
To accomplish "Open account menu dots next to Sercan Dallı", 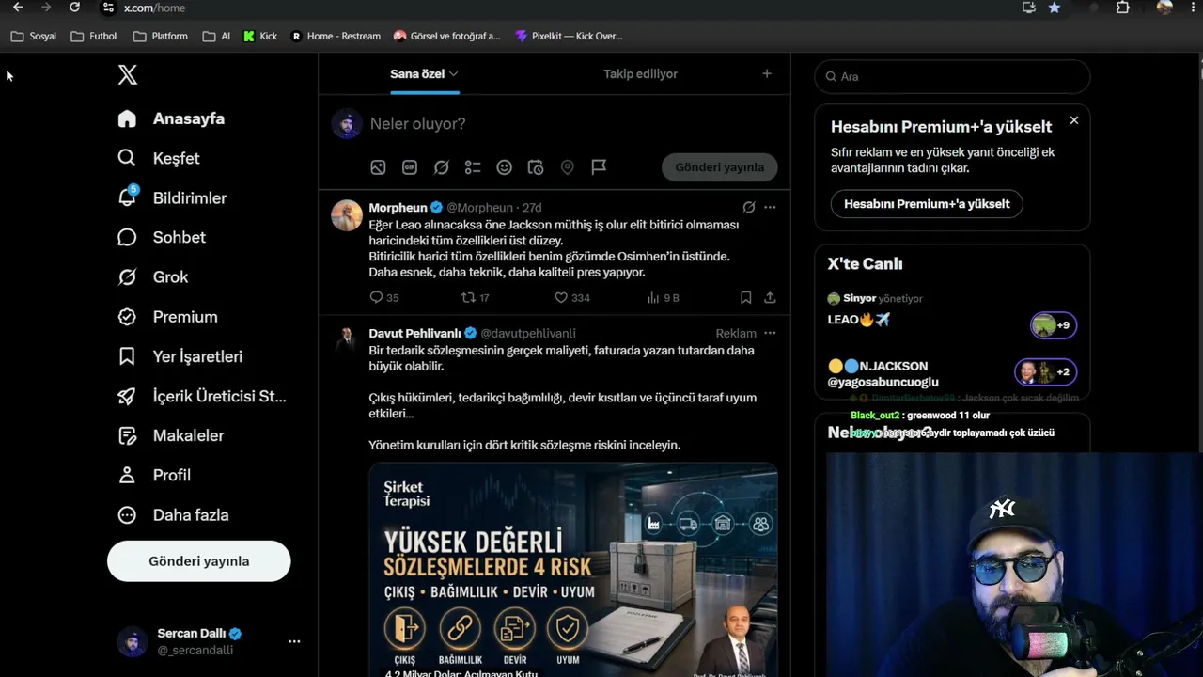I will pos(294,641).
